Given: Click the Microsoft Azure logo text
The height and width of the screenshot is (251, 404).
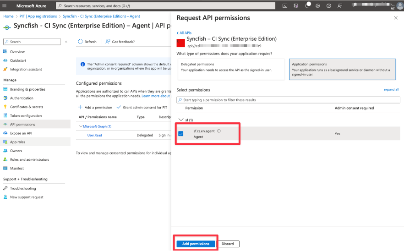Looking at the screenshot, I should coord(32,5).
